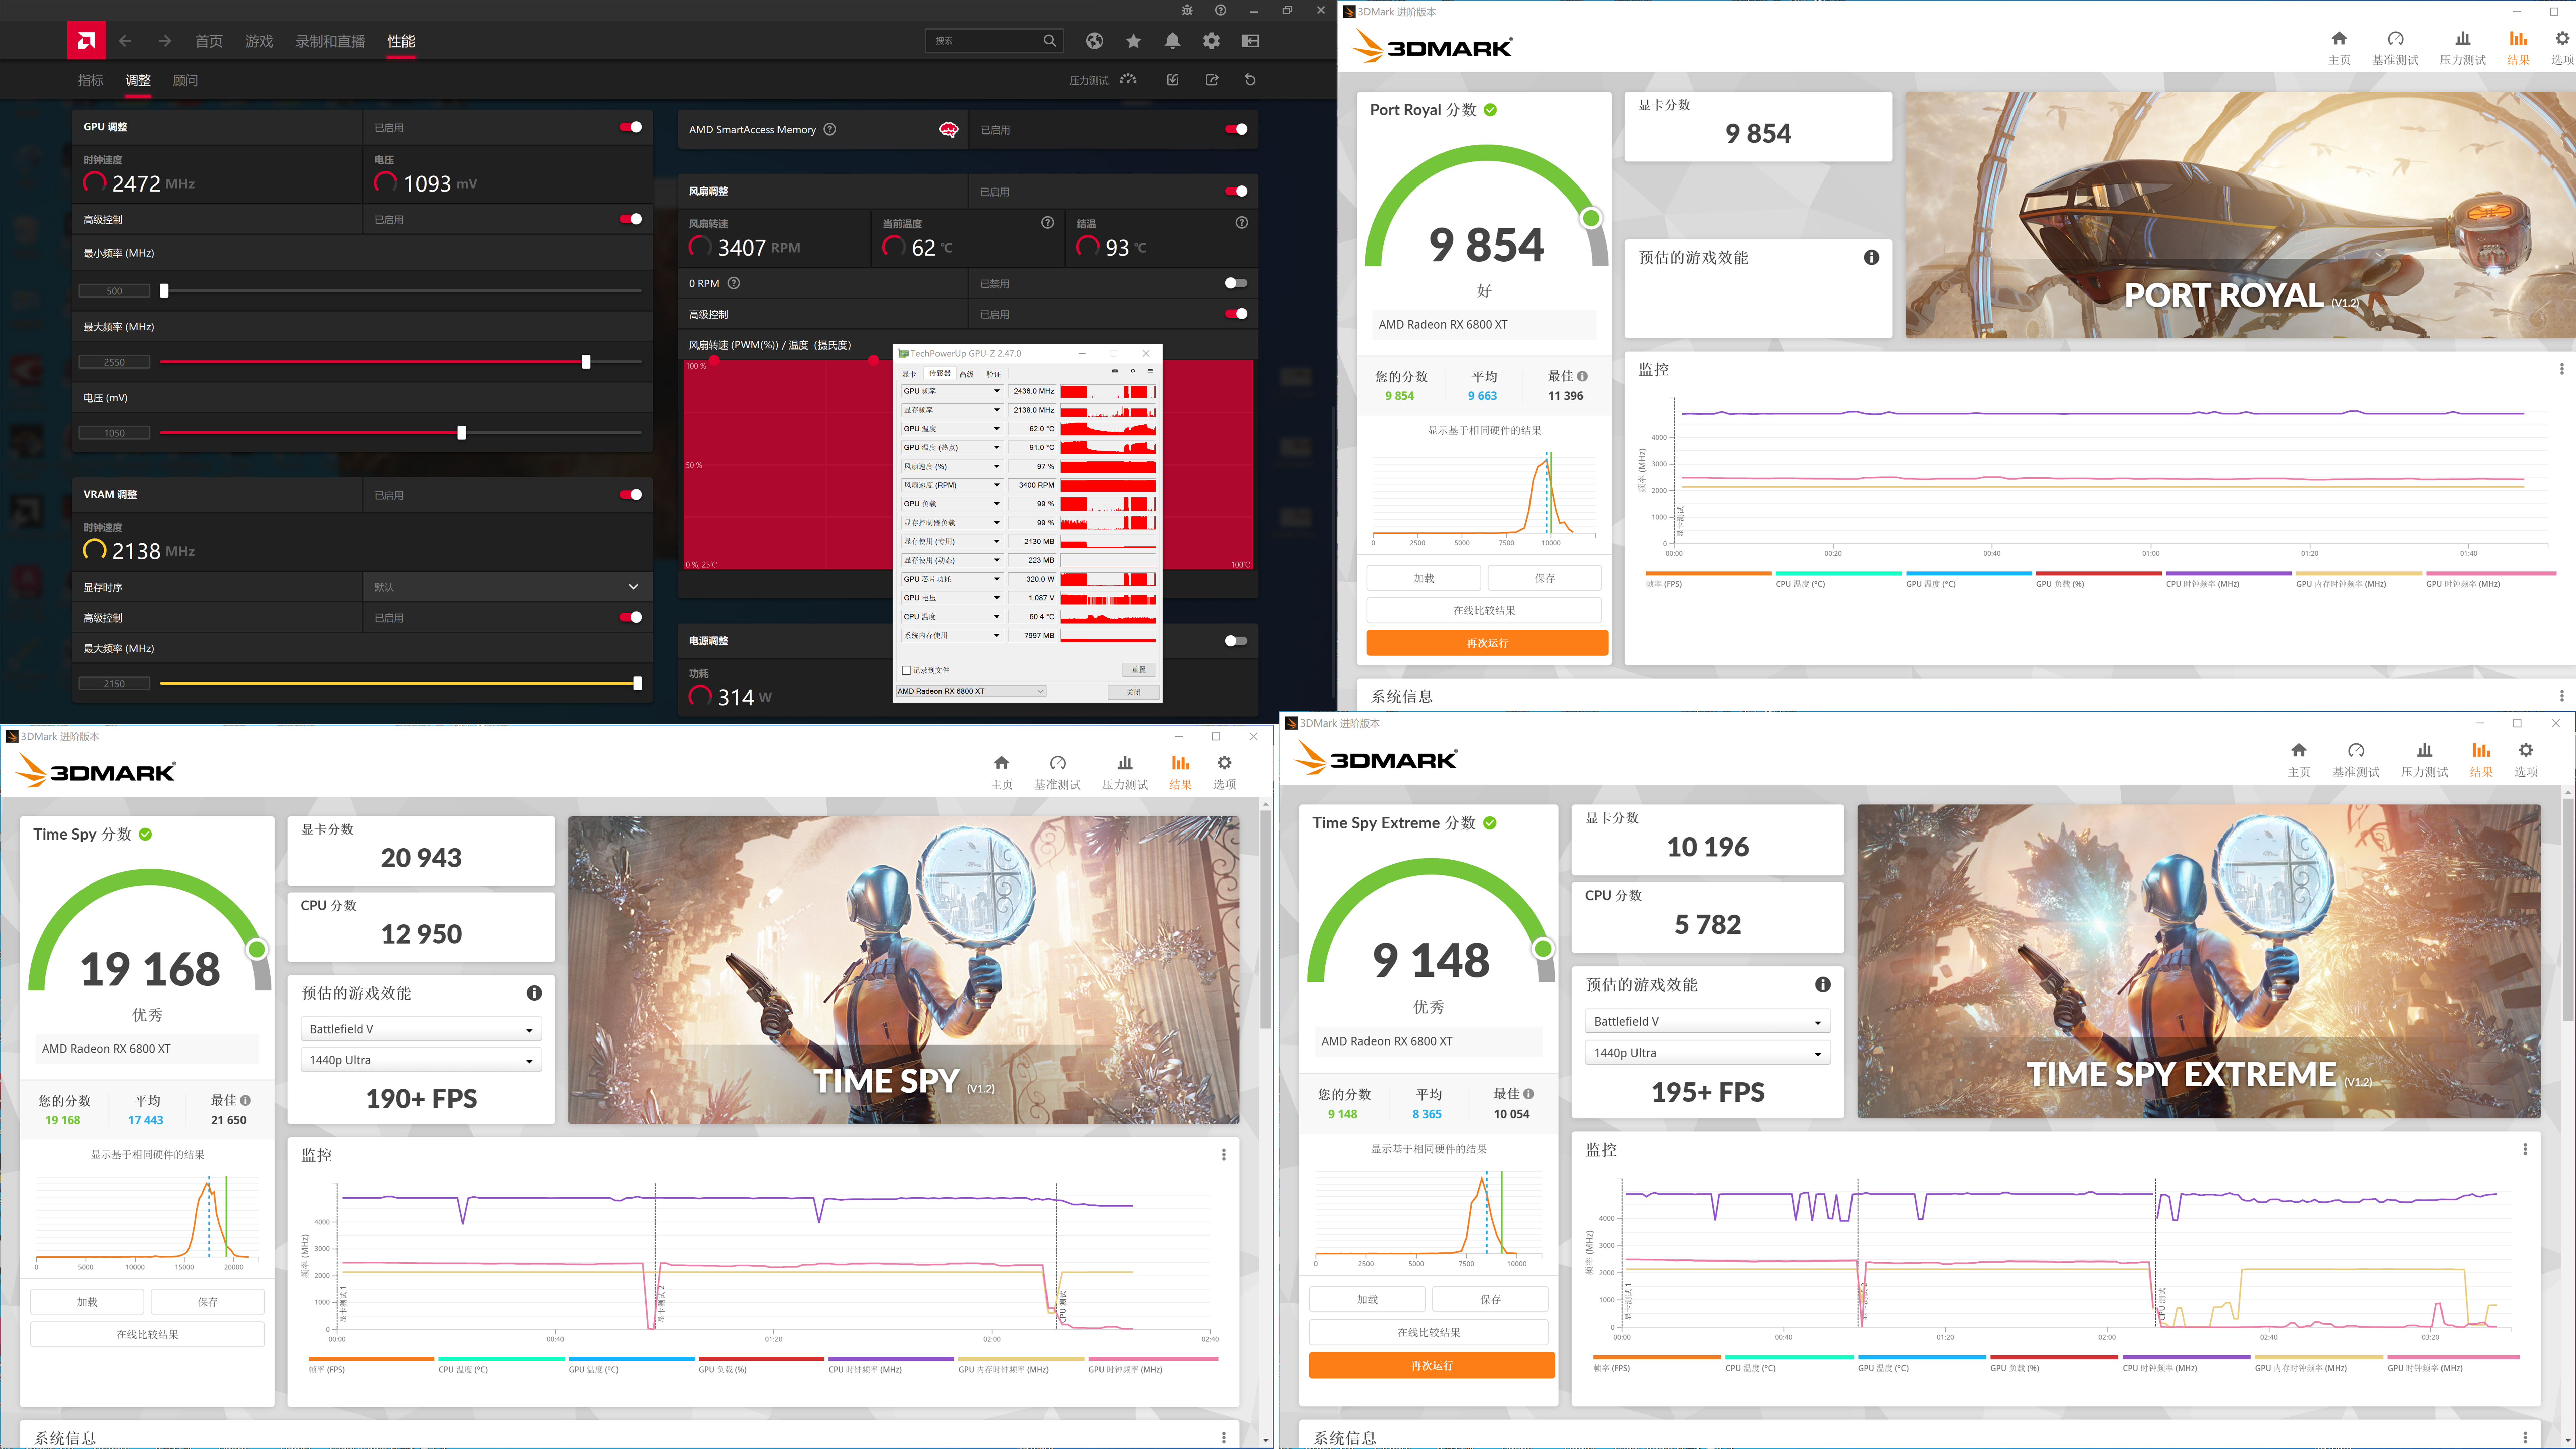Click the help icon beside AMD SmartAccess Memory
The height and width of the screenshot is (1449, 2576).
tap(830, 129)
